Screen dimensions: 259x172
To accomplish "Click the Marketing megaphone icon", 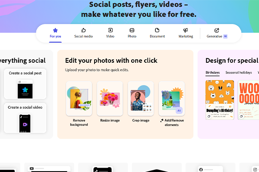I will tap(186, 30).
